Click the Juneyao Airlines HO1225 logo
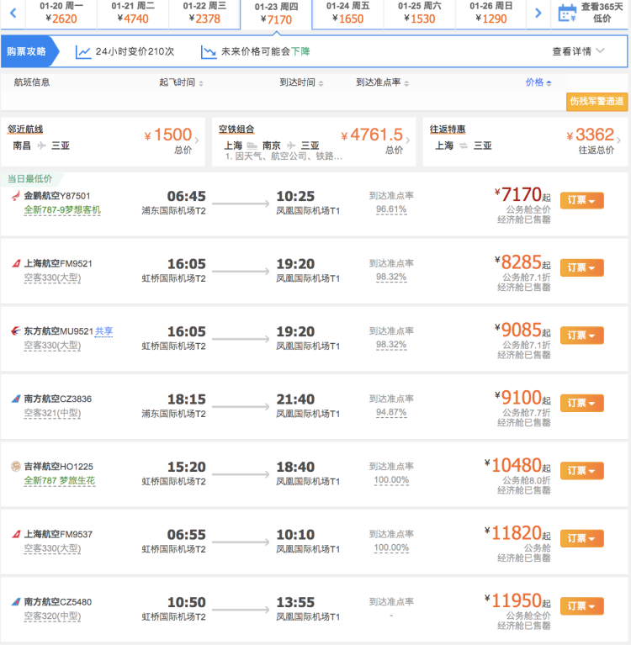631x645 pixels. point(15,467)
